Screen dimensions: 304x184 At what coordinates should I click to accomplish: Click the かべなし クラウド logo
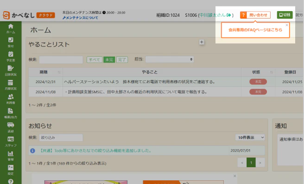tap(29, 15)
